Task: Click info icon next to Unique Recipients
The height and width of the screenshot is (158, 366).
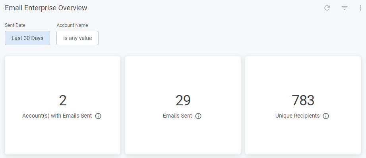Action: tap(326, 116)
